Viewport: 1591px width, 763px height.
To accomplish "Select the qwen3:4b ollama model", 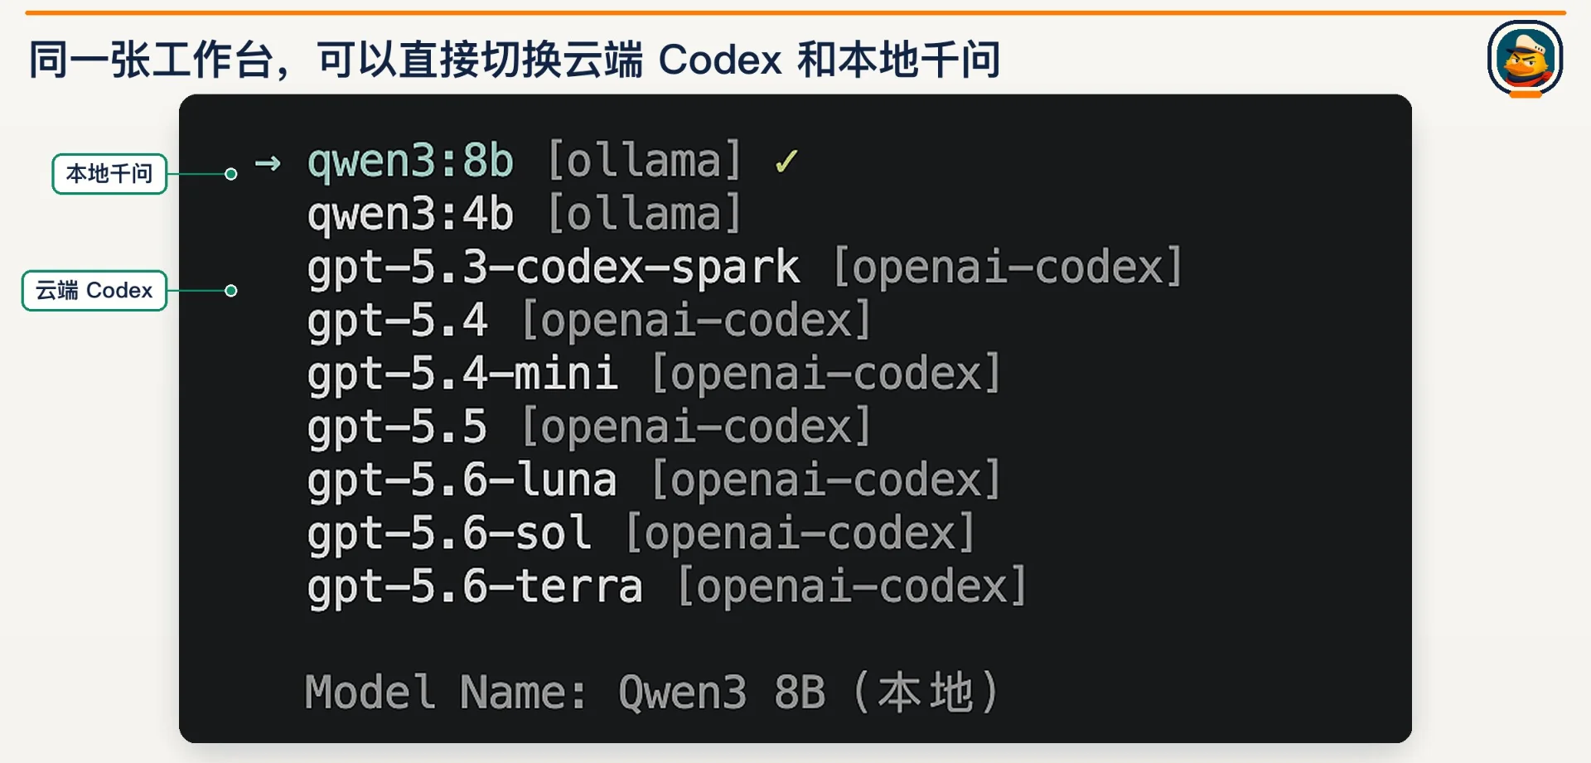I will click(524, 214).
